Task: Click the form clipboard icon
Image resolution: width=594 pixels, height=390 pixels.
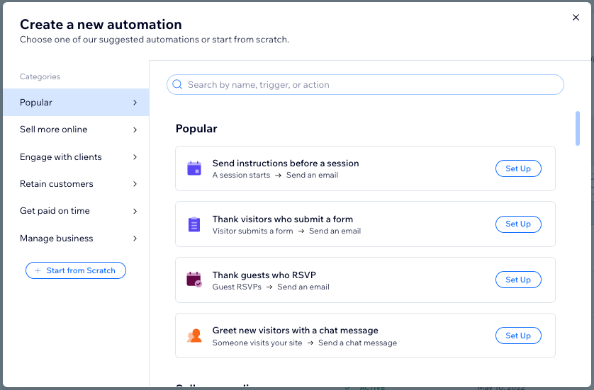Action: tap(194, 224)
